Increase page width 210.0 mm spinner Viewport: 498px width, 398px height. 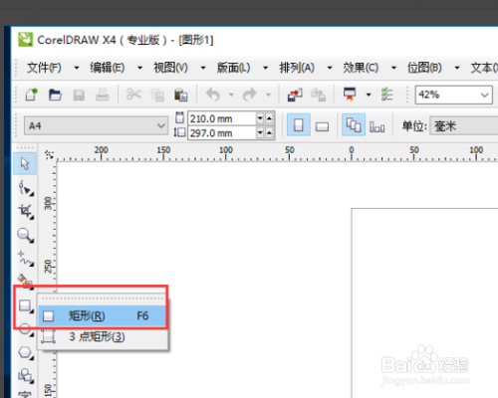coord(269,118)
